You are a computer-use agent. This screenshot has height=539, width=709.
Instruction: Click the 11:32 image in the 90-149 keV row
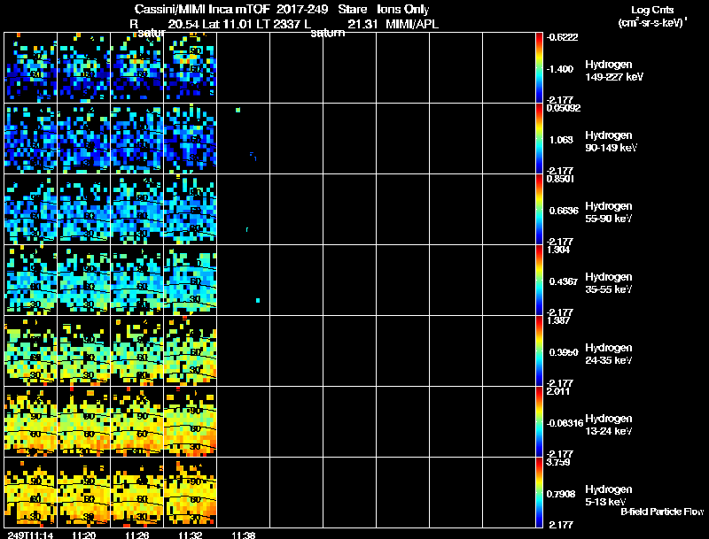click(x=191, y=139)
